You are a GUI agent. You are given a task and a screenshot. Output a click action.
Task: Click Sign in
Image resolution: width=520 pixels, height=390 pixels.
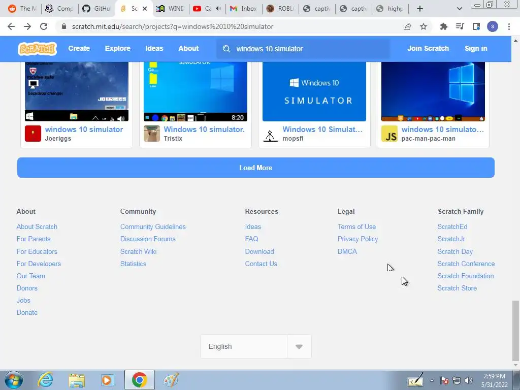click(x=476, y=48)
